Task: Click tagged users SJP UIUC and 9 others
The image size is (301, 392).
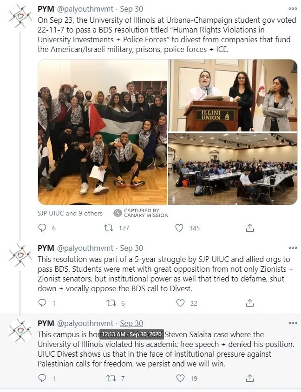Action: (x=70, y=213)
